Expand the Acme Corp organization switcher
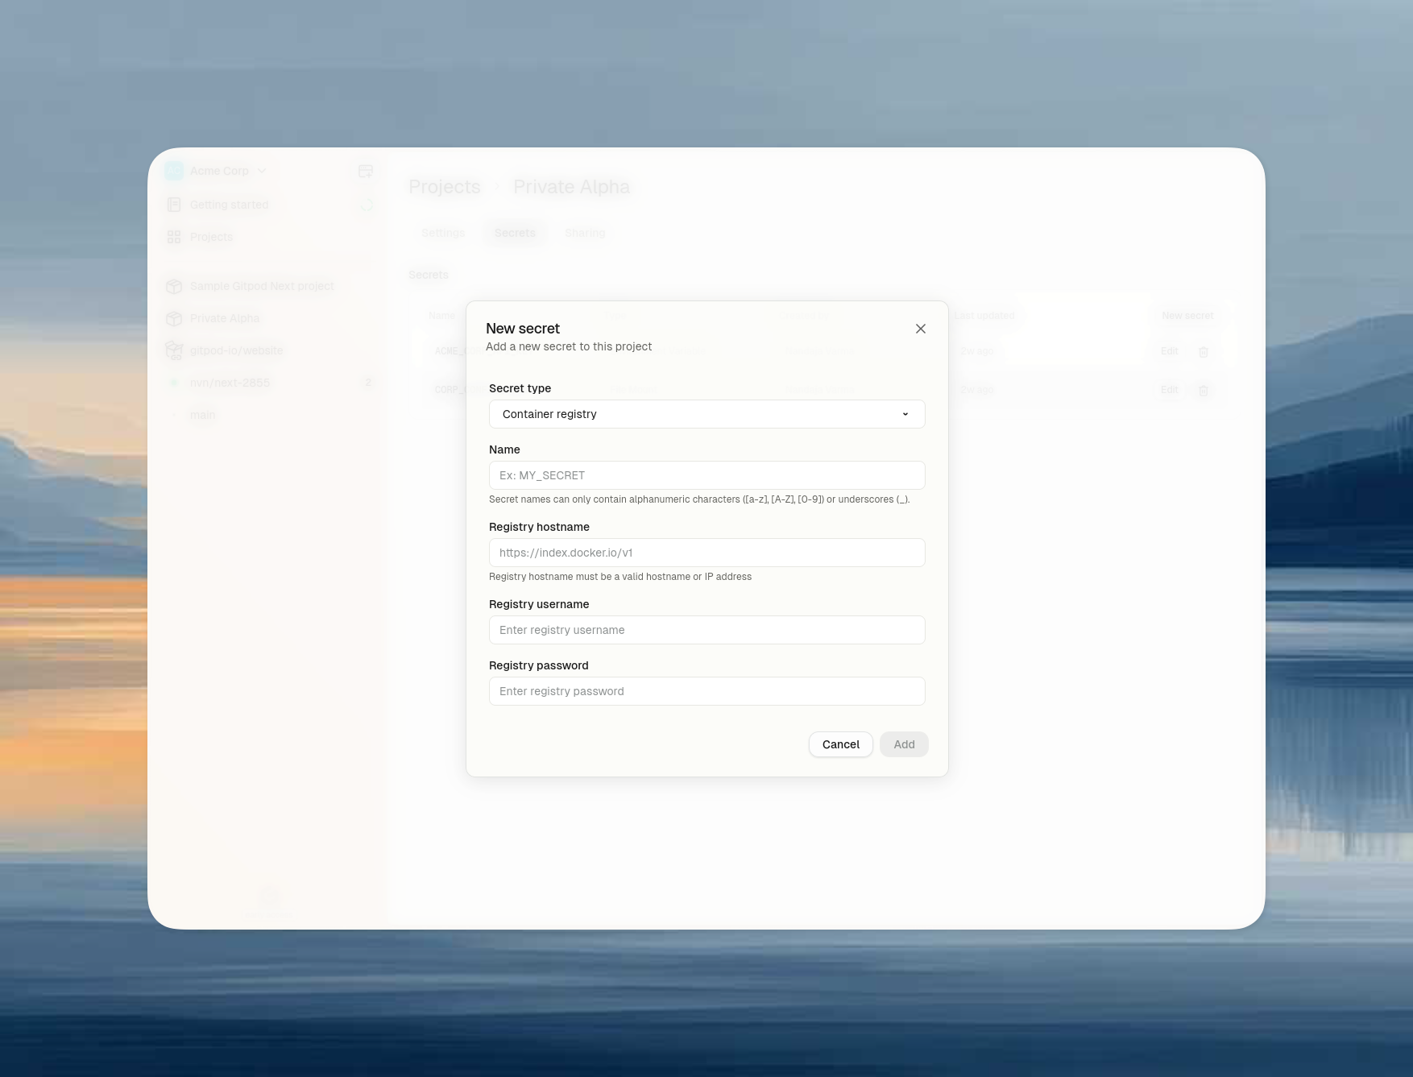 point(261,171)
